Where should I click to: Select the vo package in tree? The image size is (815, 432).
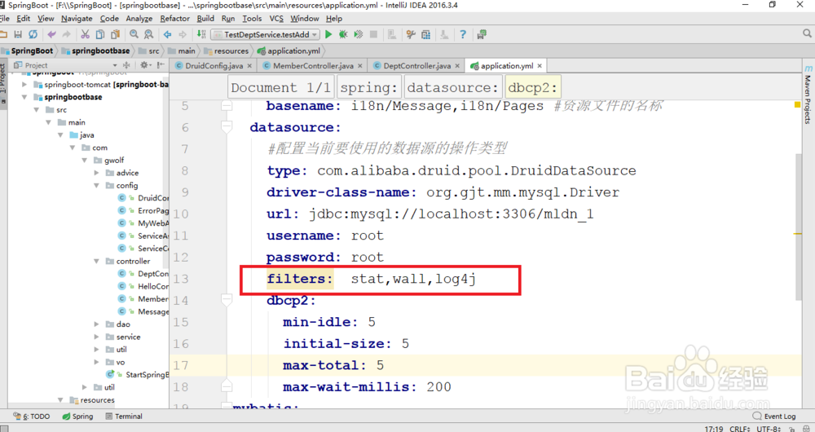[x=120, y=362]
